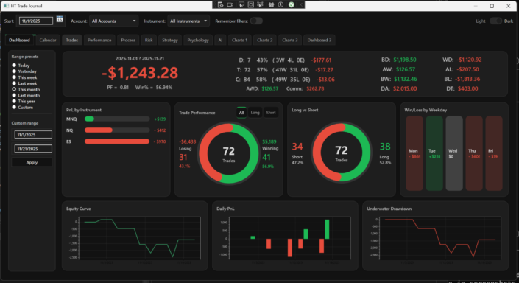Select the Dashboard tab
Screen dimensions: 519x283
[x=19, y=40]
